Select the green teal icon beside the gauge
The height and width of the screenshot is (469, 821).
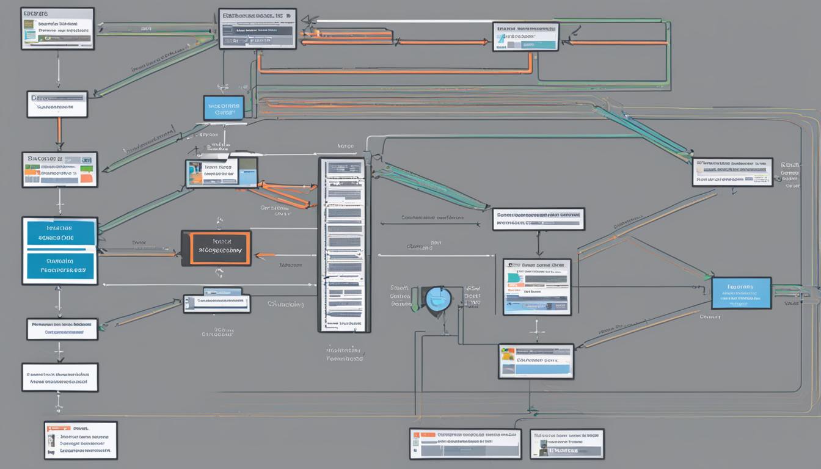(x=417, y=299)
